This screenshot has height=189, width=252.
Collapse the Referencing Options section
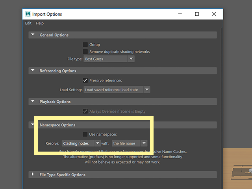click(33, 70)
